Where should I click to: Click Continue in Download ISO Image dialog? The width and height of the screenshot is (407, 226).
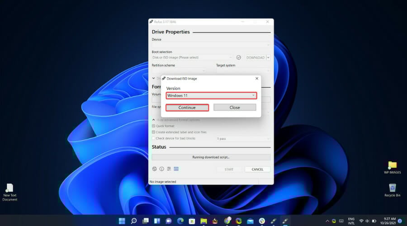coord(187,108)
